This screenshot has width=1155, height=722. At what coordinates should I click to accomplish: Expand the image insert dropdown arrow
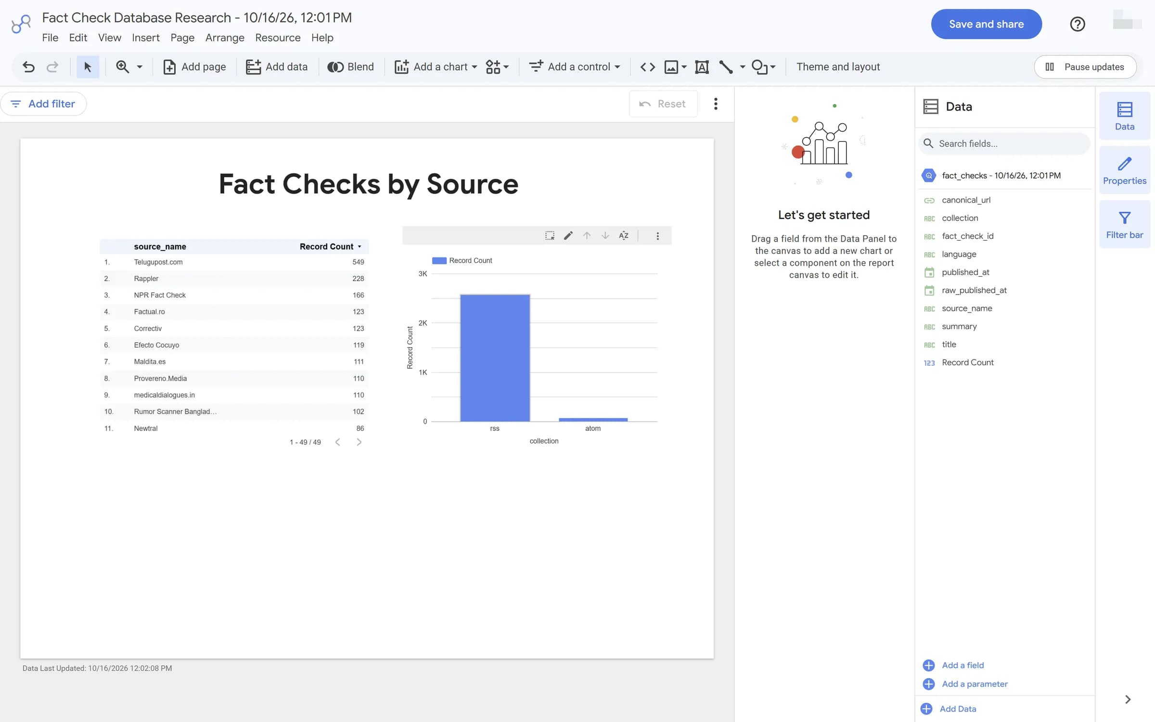684,67
